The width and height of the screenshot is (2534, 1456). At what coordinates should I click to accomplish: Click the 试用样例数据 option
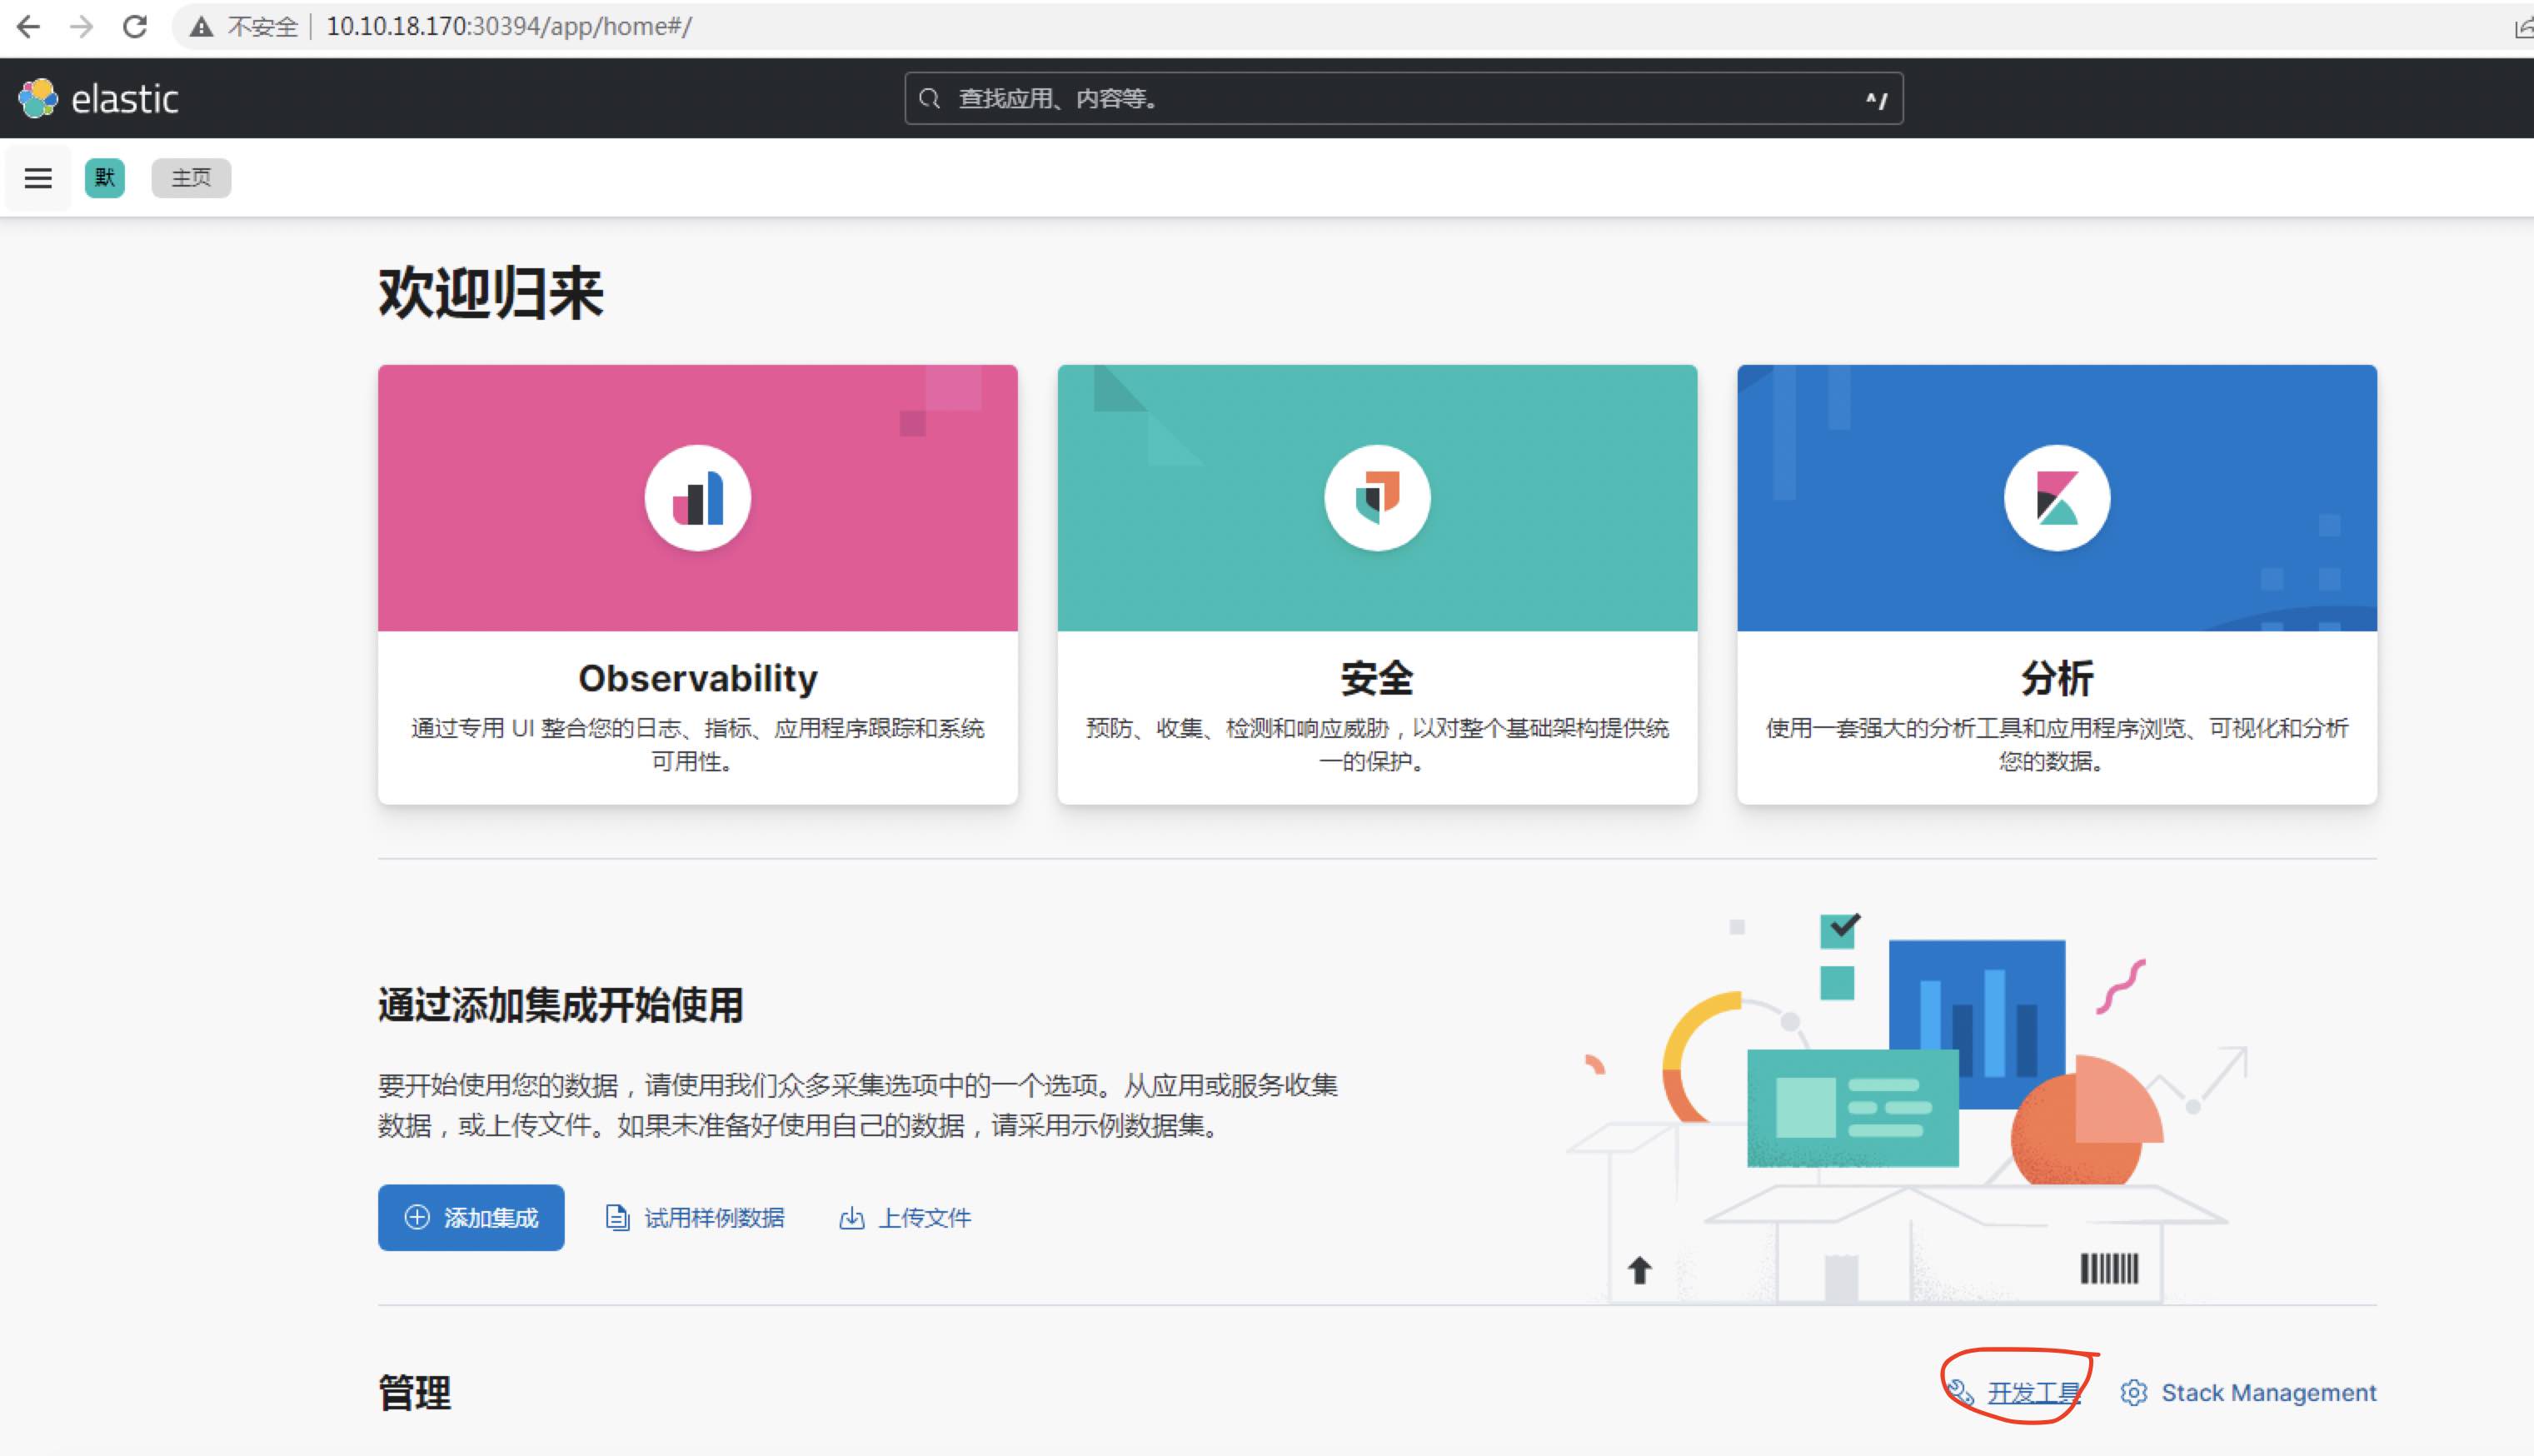pyautogui.click(x=713, y=1217)
